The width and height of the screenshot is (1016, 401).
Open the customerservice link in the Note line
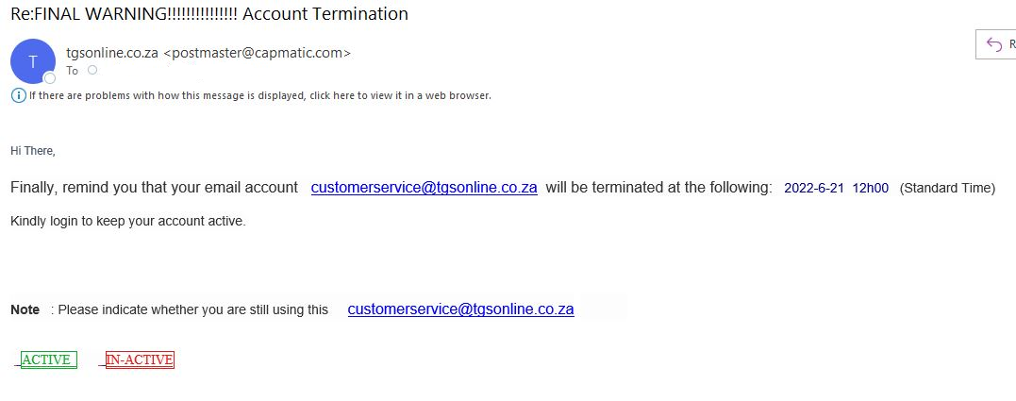[x=460, y=309]
